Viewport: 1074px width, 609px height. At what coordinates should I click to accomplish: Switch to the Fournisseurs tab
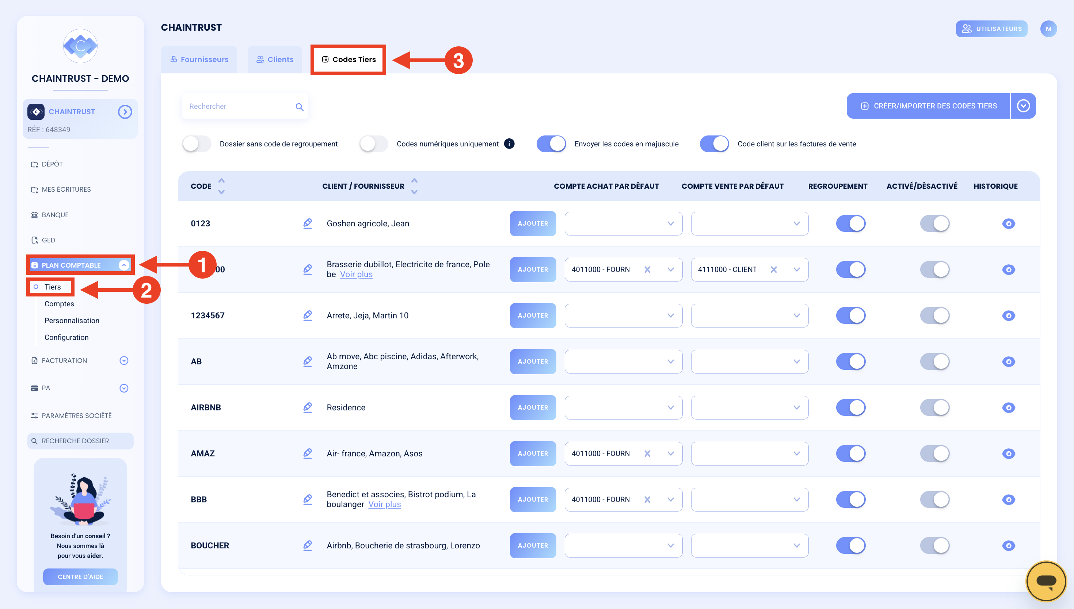pos(199,60)
